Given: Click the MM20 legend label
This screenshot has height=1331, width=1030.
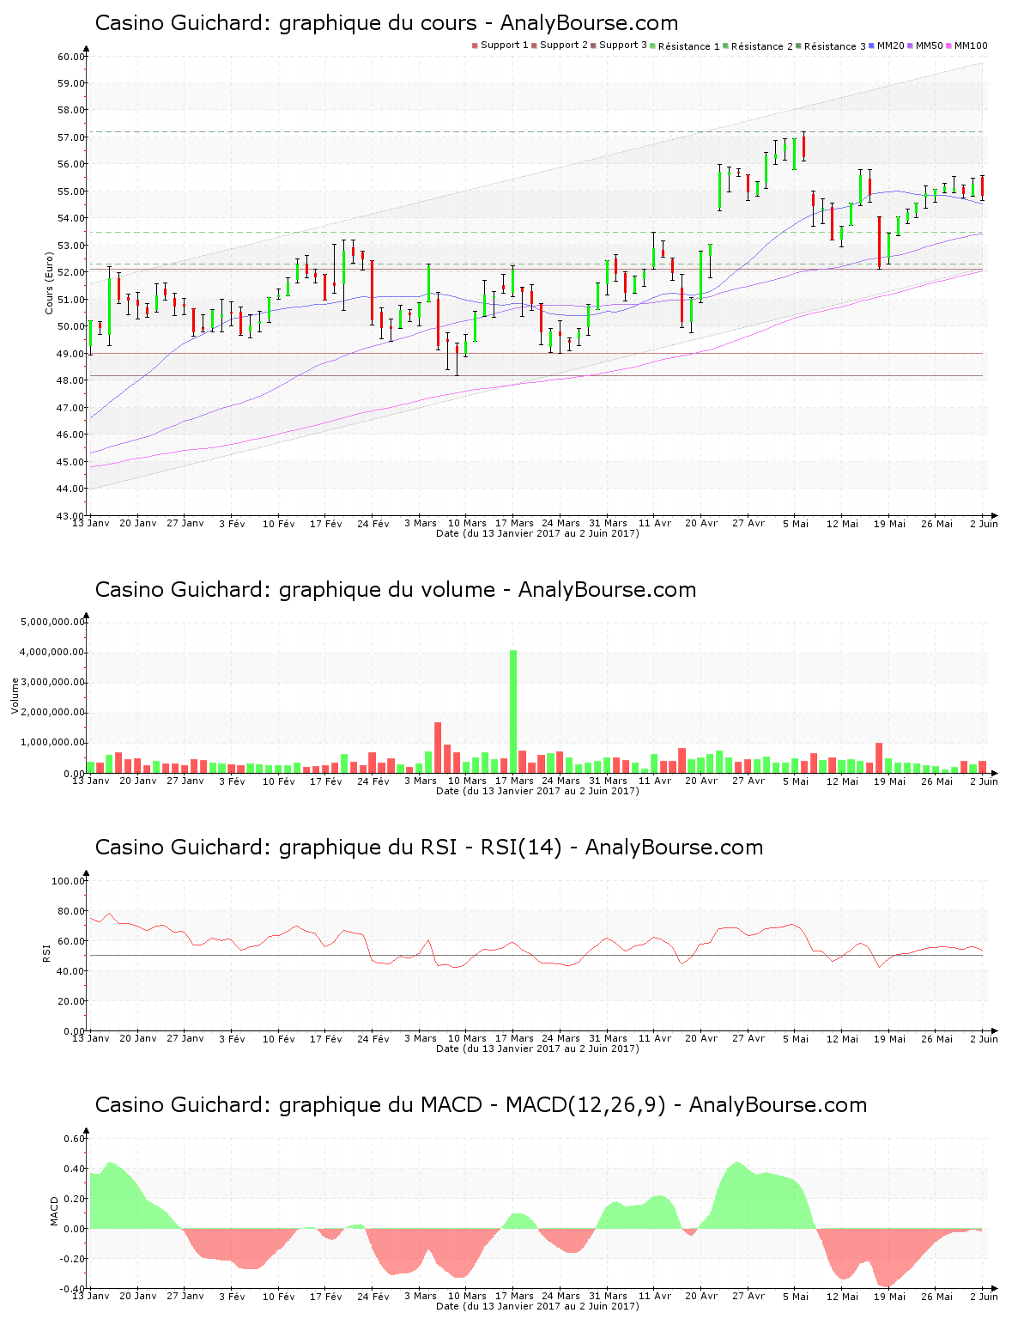Looking at the screenshot, I should click(x=891, y=45).
